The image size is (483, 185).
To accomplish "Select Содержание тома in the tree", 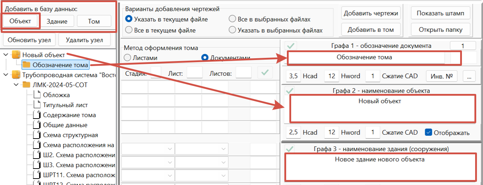I will pyautogui.click(x=69, y=115).
